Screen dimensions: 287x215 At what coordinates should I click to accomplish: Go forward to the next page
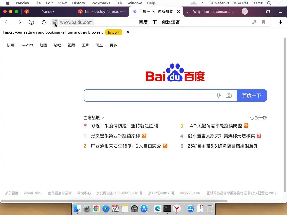tap(19, 22)
